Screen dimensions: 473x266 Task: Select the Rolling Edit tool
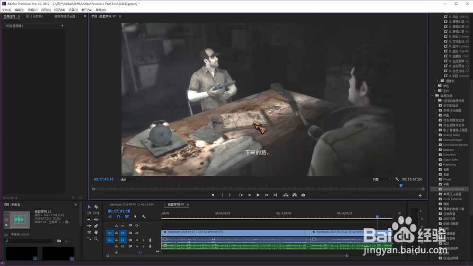(x=89, y=232)
